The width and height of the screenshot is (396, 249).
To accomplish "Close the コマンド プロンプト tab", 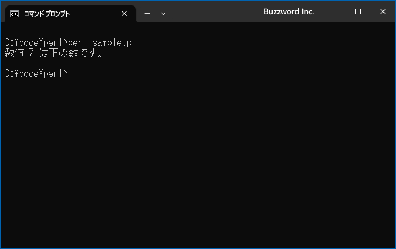I will pos(124,14).
